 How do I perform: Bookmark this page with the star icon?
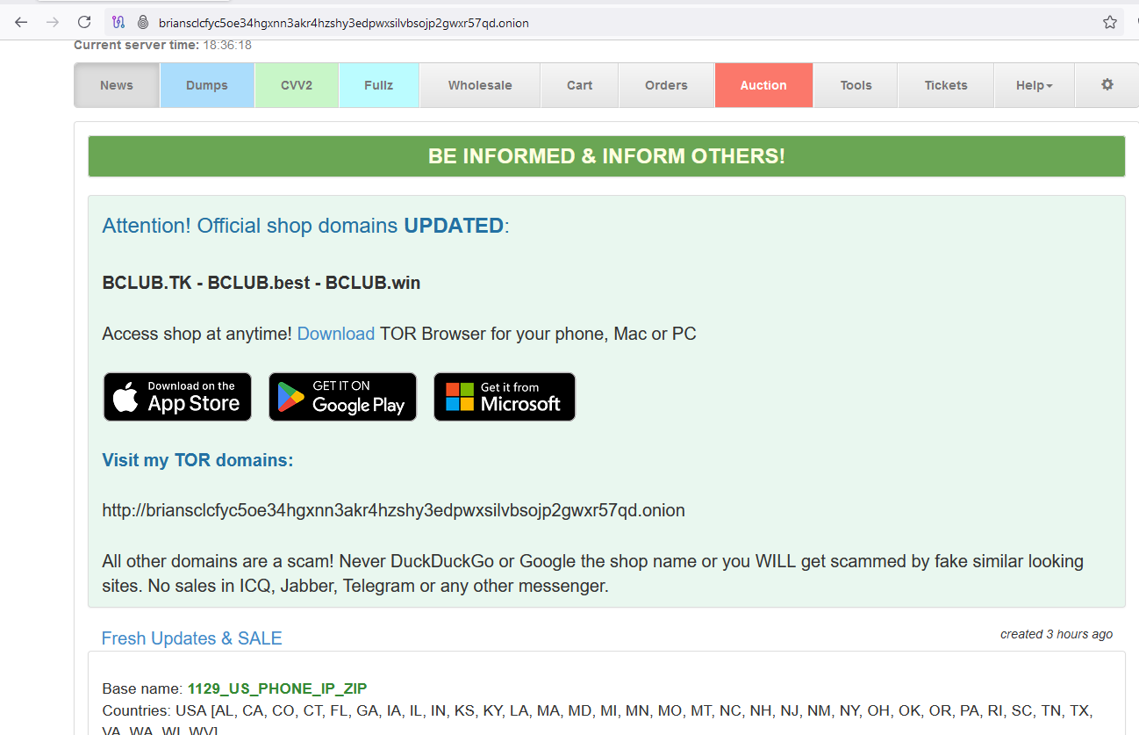pos(1110,23)
